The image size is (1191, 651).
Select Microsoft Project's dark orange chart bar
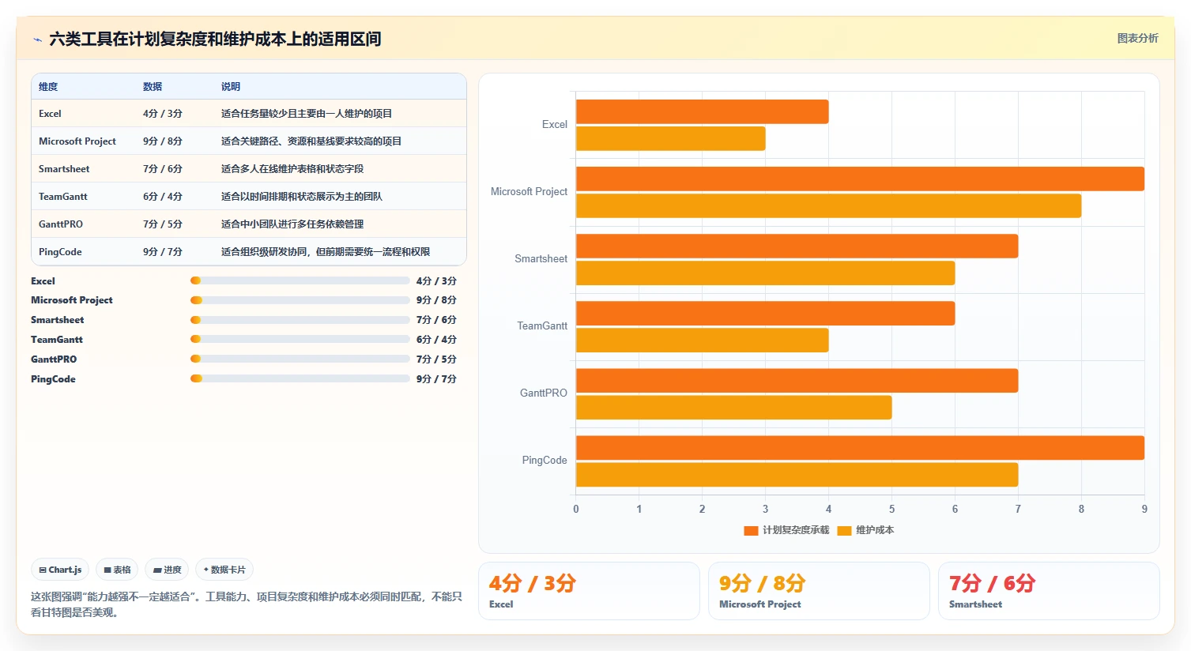pos(860,179)
